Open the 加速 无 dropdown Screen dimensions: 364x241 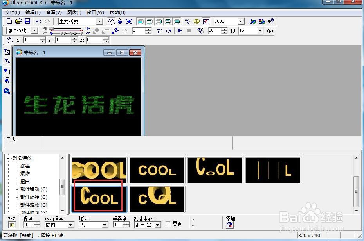pos(105,225)
